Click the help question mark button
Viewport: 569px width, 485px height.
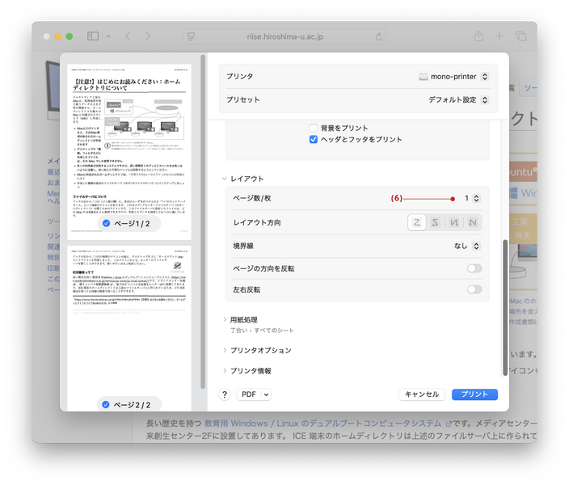point(225,394)
